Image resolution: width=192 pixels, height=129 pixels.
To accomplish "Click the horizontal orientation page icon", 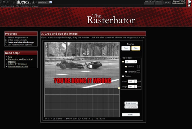I will pyautogui.click(x=138, y=72).
